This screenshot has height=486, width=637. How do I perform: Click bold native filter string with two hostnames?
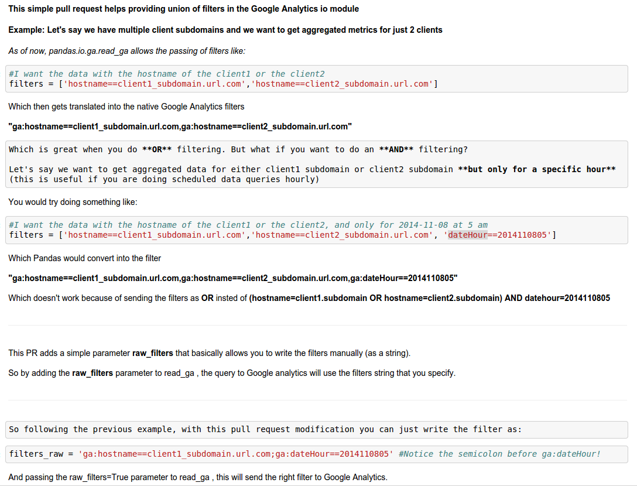180,127
